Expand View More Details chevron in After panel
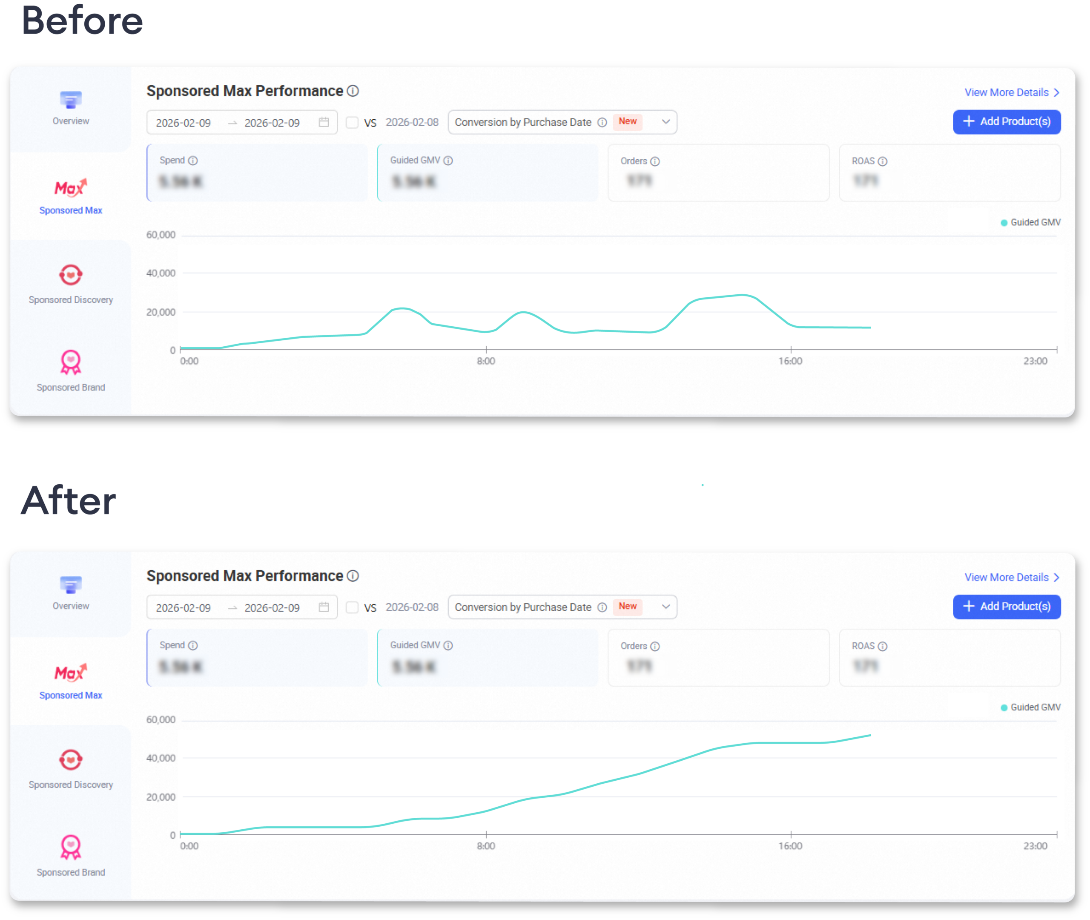The height and width of the screenshot is (920, 1090). [1057, 578]
